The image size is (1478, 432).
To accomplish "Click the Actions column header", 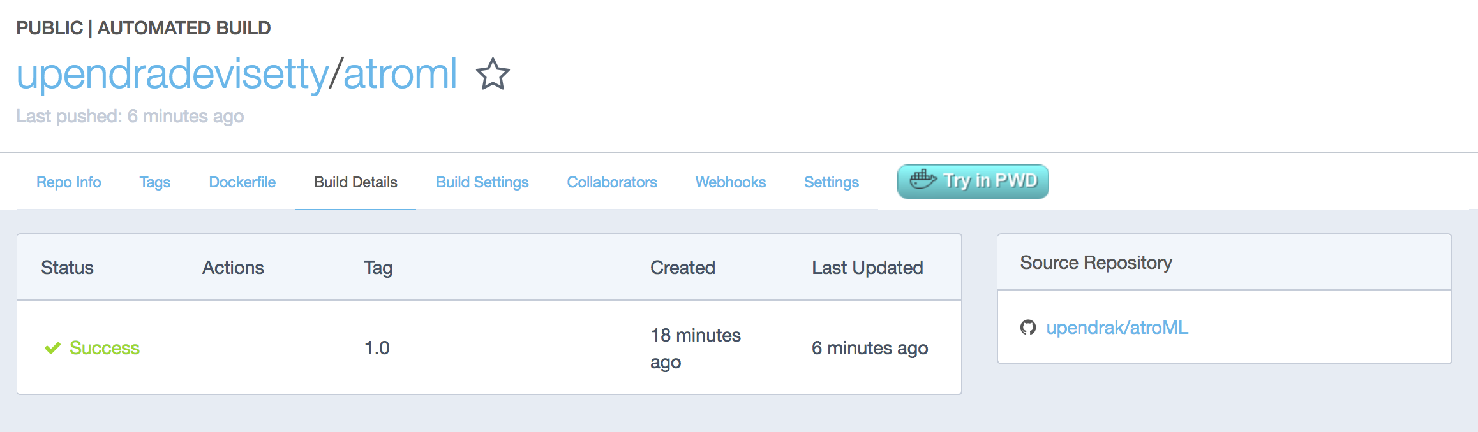I will point(233,268).
